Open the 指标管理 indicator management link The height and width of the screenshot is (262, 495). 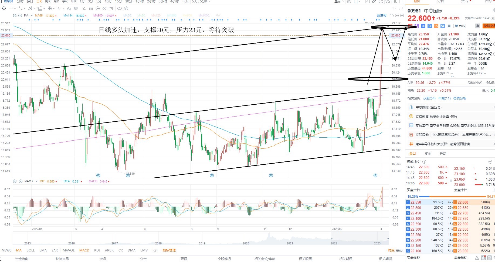coord(169,250)
